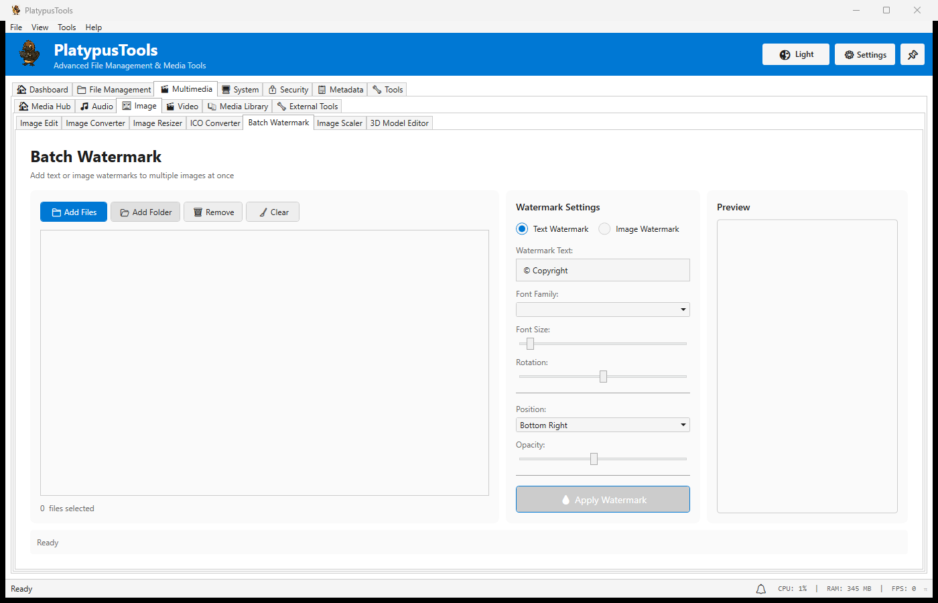938x603 pixels.
Task: Click the PlatypusTools platypus logo
Action: point(29,54)
